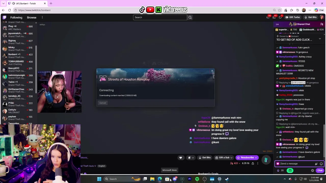The image size is (326, 183).
Task: Open Prime Loot with 28 badge
Action: tap(268, 17)
